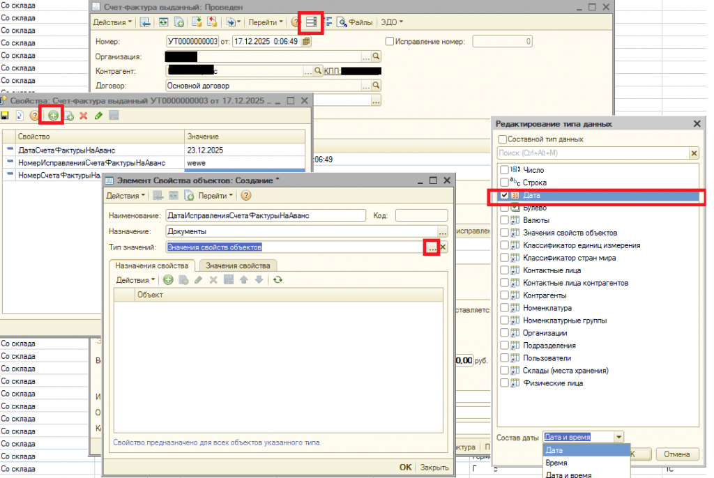The height and width of the screenshot is (478, 714).
Task: Check the Организации data type
Action: coord(504,333)
